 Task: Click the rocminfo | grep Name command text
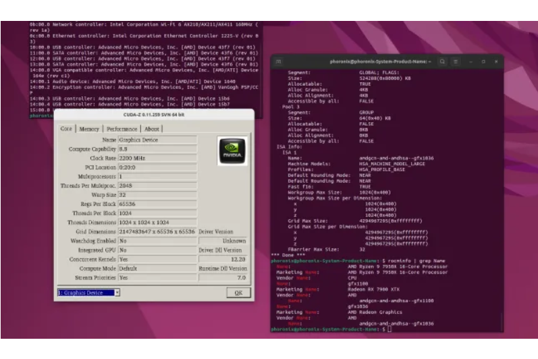416,261
